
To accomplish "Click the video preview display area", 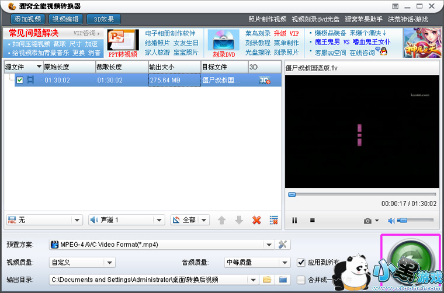I will 362,131.
